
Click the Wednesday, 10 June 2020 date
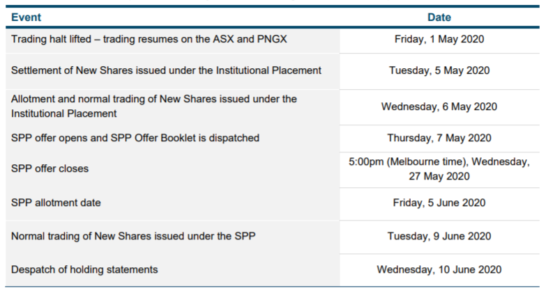point(439,270)
